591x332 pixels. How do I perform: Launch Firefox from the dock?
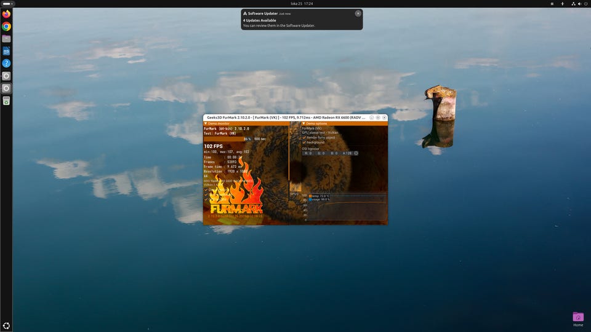pos(6,14)
